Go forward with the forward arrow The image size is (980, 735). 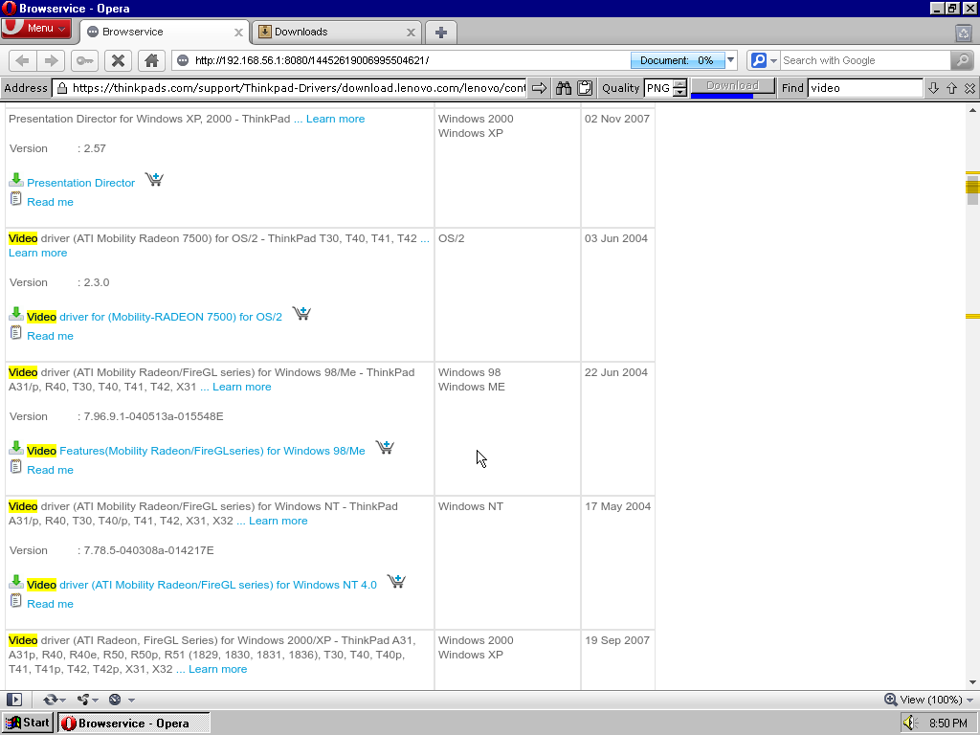[51, 60]
